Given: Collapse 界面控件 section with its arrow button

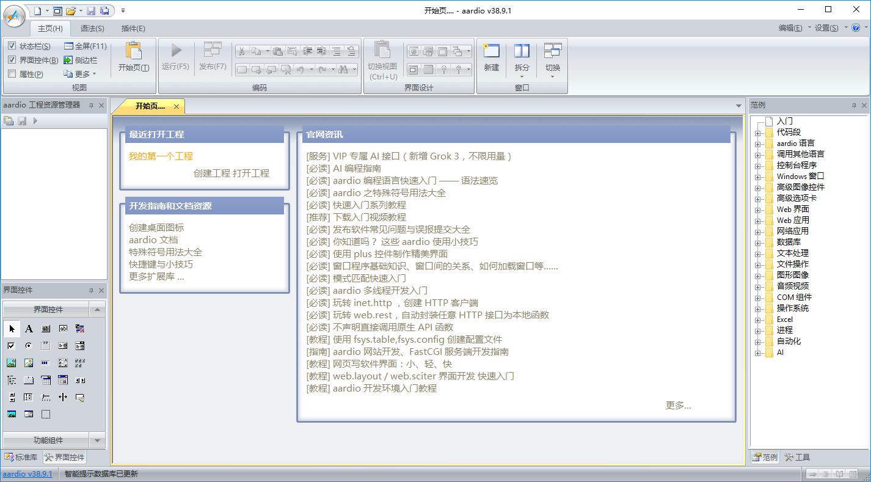Looking at the screenshot, I should (x=97, y=310).
